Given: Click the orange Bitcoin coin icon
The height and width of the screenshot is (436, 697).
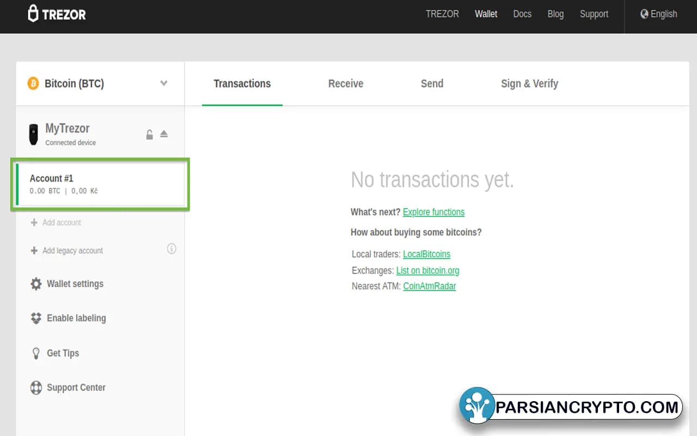Looking at the screenshot, I should 33,83.
